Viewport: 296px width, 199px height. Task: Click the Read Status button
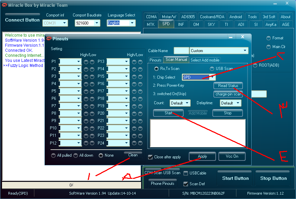[x=228, y=86]
